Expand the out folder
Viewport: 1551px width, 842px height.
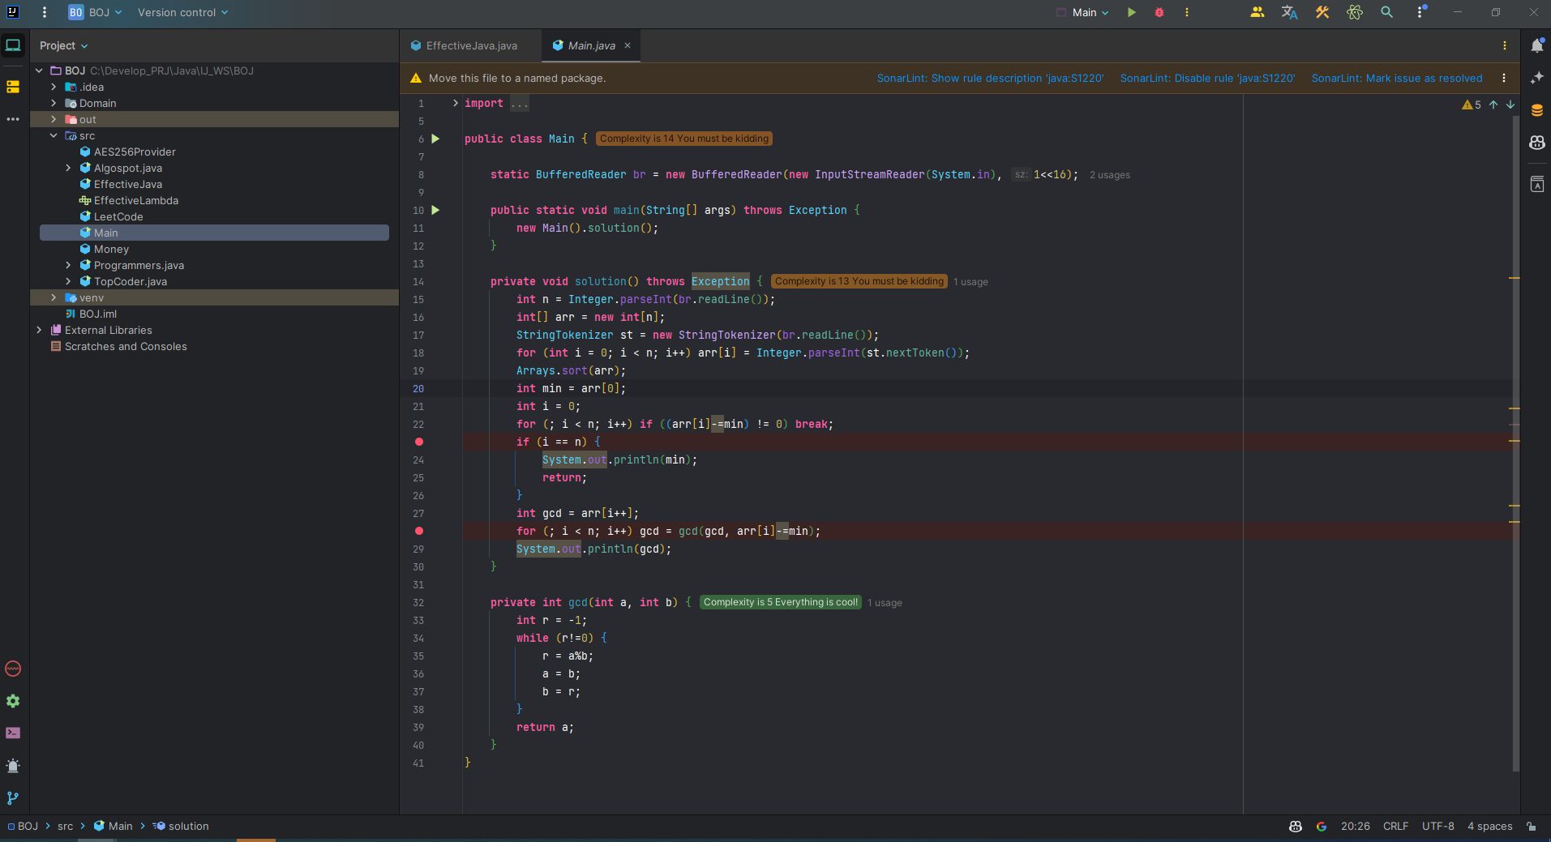click(x=54, y=119)
